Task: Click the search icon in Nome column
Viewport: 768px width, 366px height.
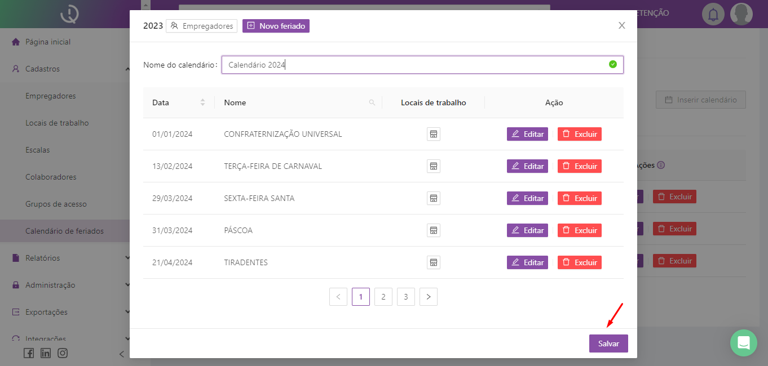Action: click(x=372, y=102)
